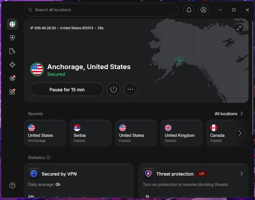Viewport: 255px width, 200px height.
Task: Open Dark Web Monitor radar icon
Action: 12,78
